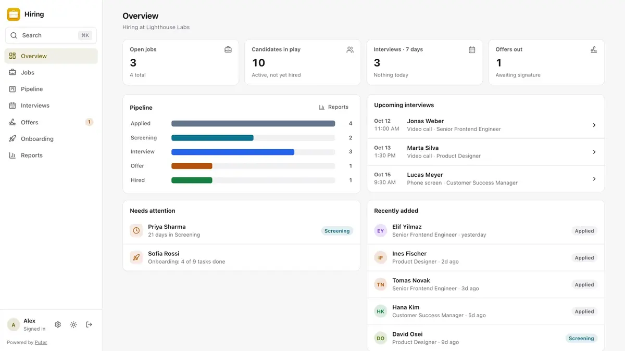Click the HK avatar for Hana Kim
This screenshot has width=625, height=351.
(x=381, y=311)
